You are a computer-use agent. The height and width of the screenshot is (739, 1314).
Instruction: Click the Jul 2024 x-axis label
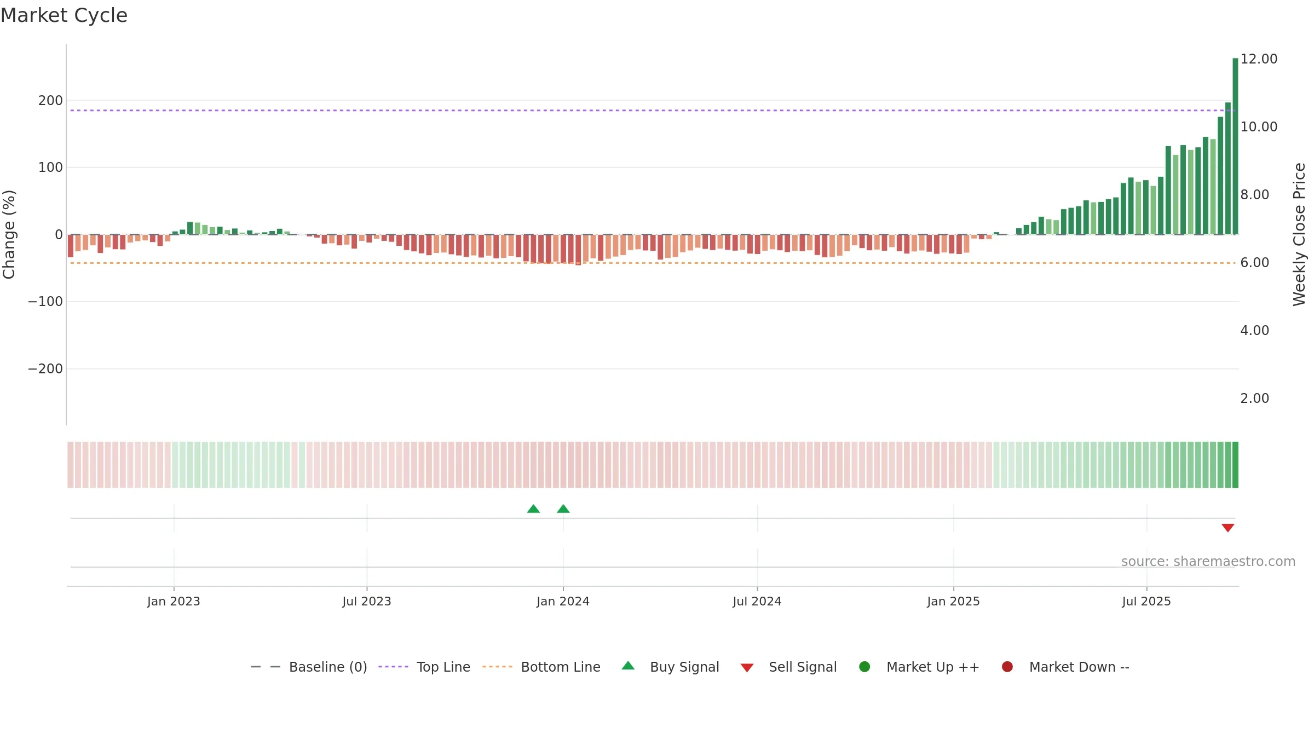point(757,602)
